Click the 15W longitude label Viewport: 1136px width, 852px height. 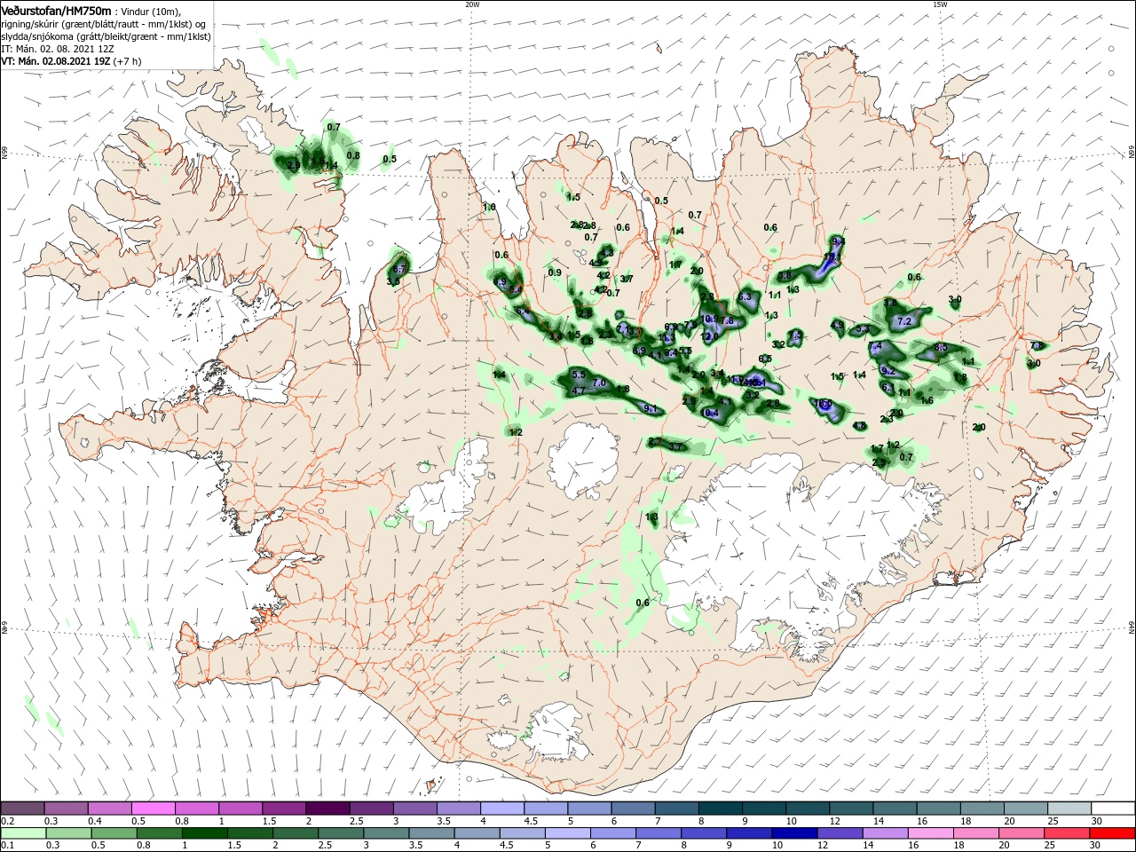940,4
